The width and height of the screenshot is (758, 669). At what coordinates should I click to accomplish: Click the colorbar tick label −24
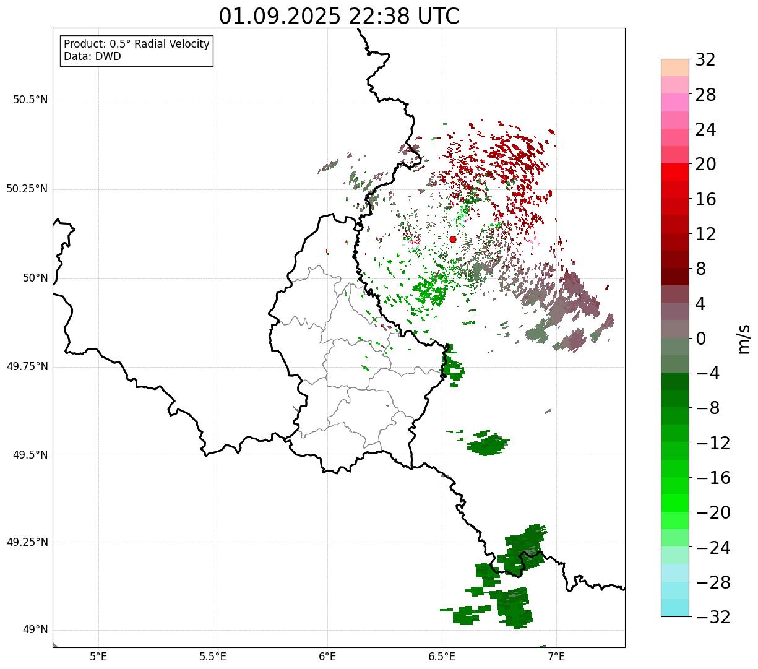(713, 548)
